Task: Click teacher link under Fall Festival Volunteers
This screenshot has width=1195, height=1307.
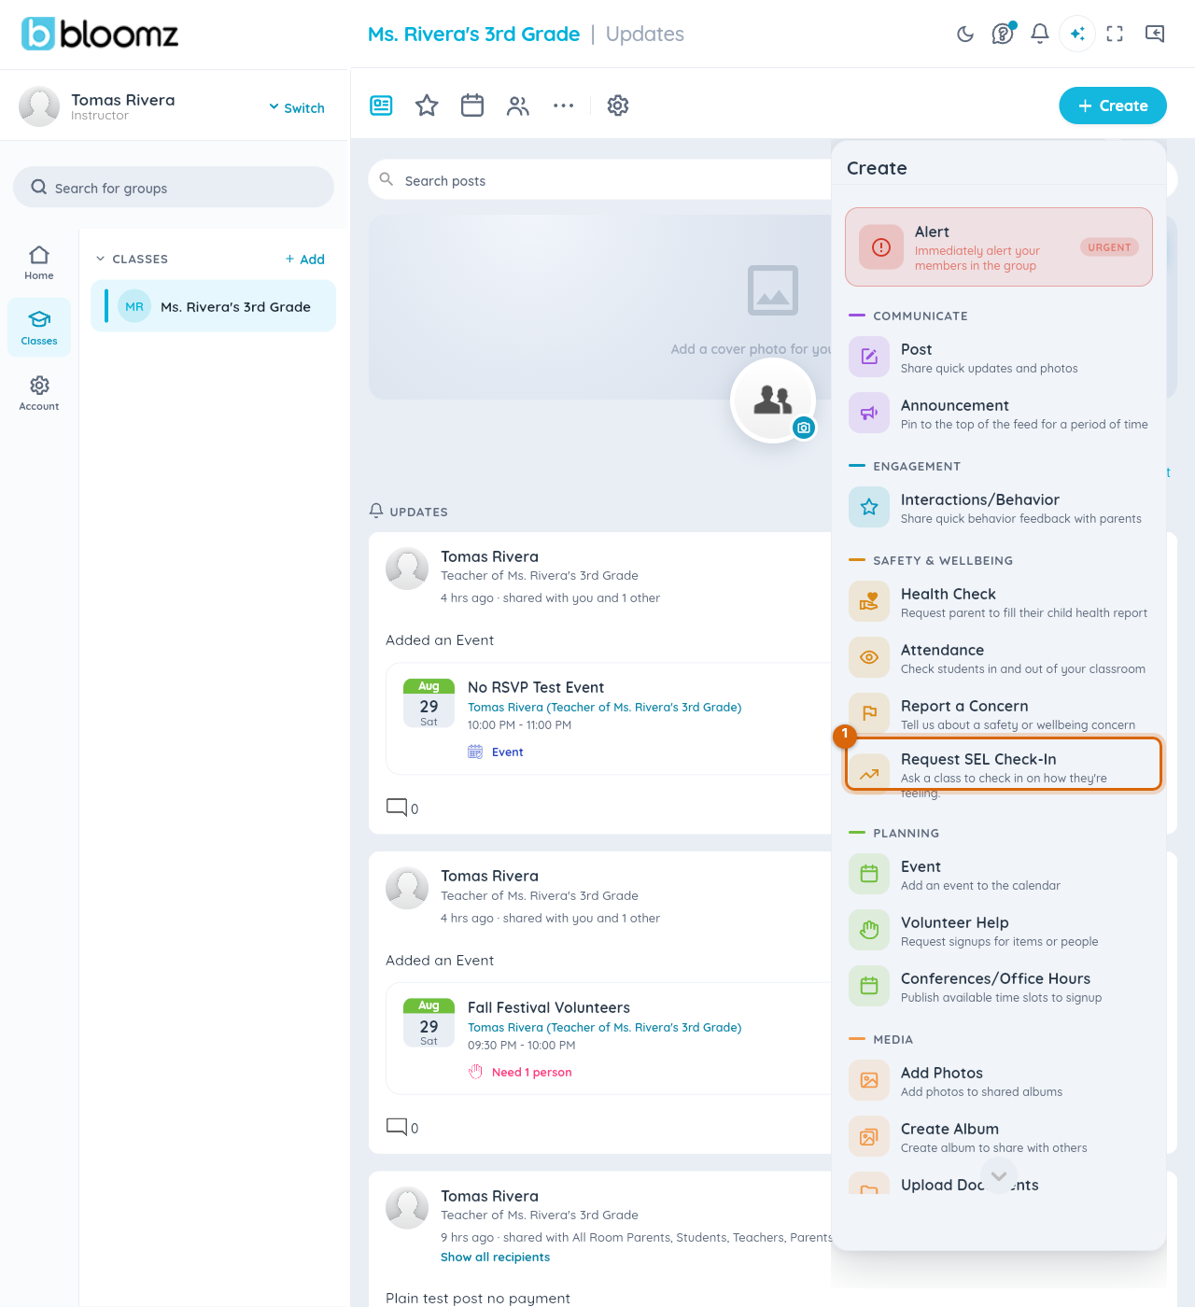Action: 605,1027
